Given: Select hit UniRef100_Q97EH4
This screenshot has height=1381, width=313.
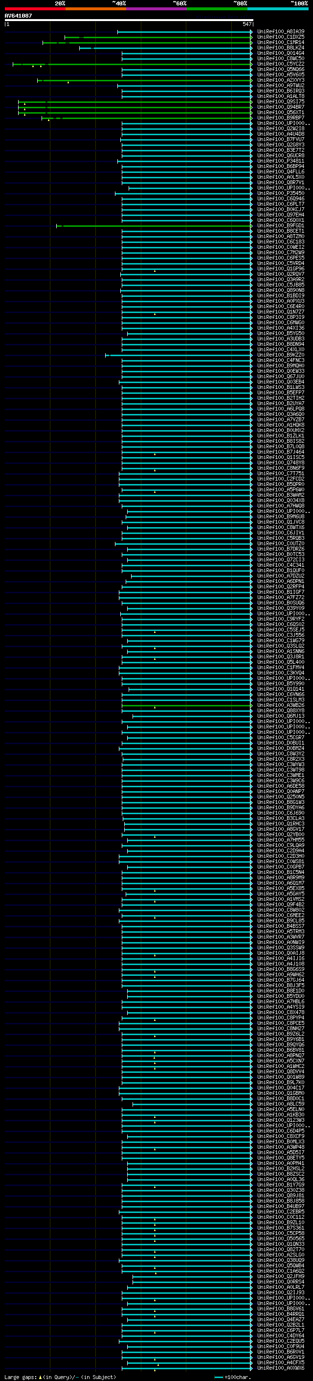Looking at the screenshot, I should 280,215.
